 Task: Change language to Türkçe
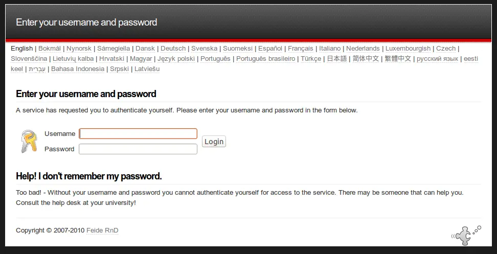point(311,59)
